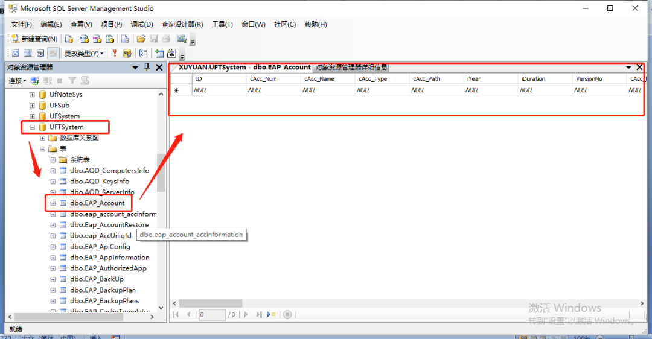Click the red exclamation Execute SQL icon
The width and height of the screenshot is (652, 339).
[115, 53]
